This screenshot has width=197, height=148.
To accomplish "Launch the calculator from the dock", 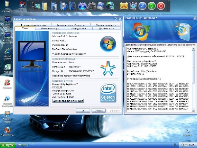I will click(92, 6).
